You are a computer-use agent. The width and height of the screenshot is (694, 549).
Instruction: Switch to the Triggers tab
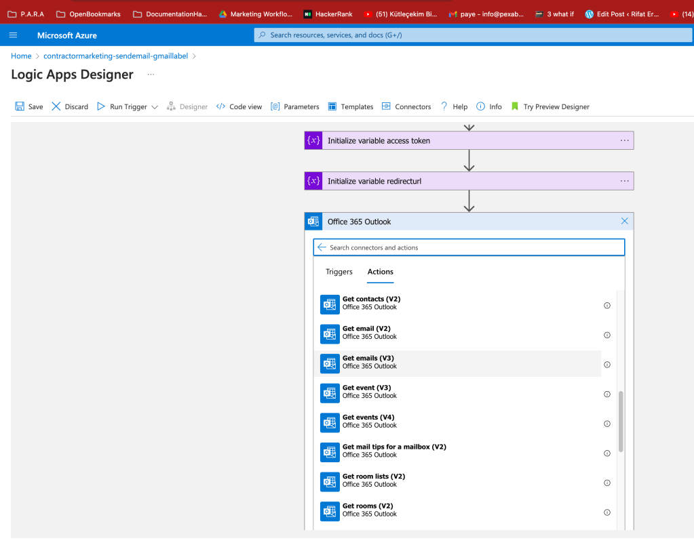[x=339, y=272]
